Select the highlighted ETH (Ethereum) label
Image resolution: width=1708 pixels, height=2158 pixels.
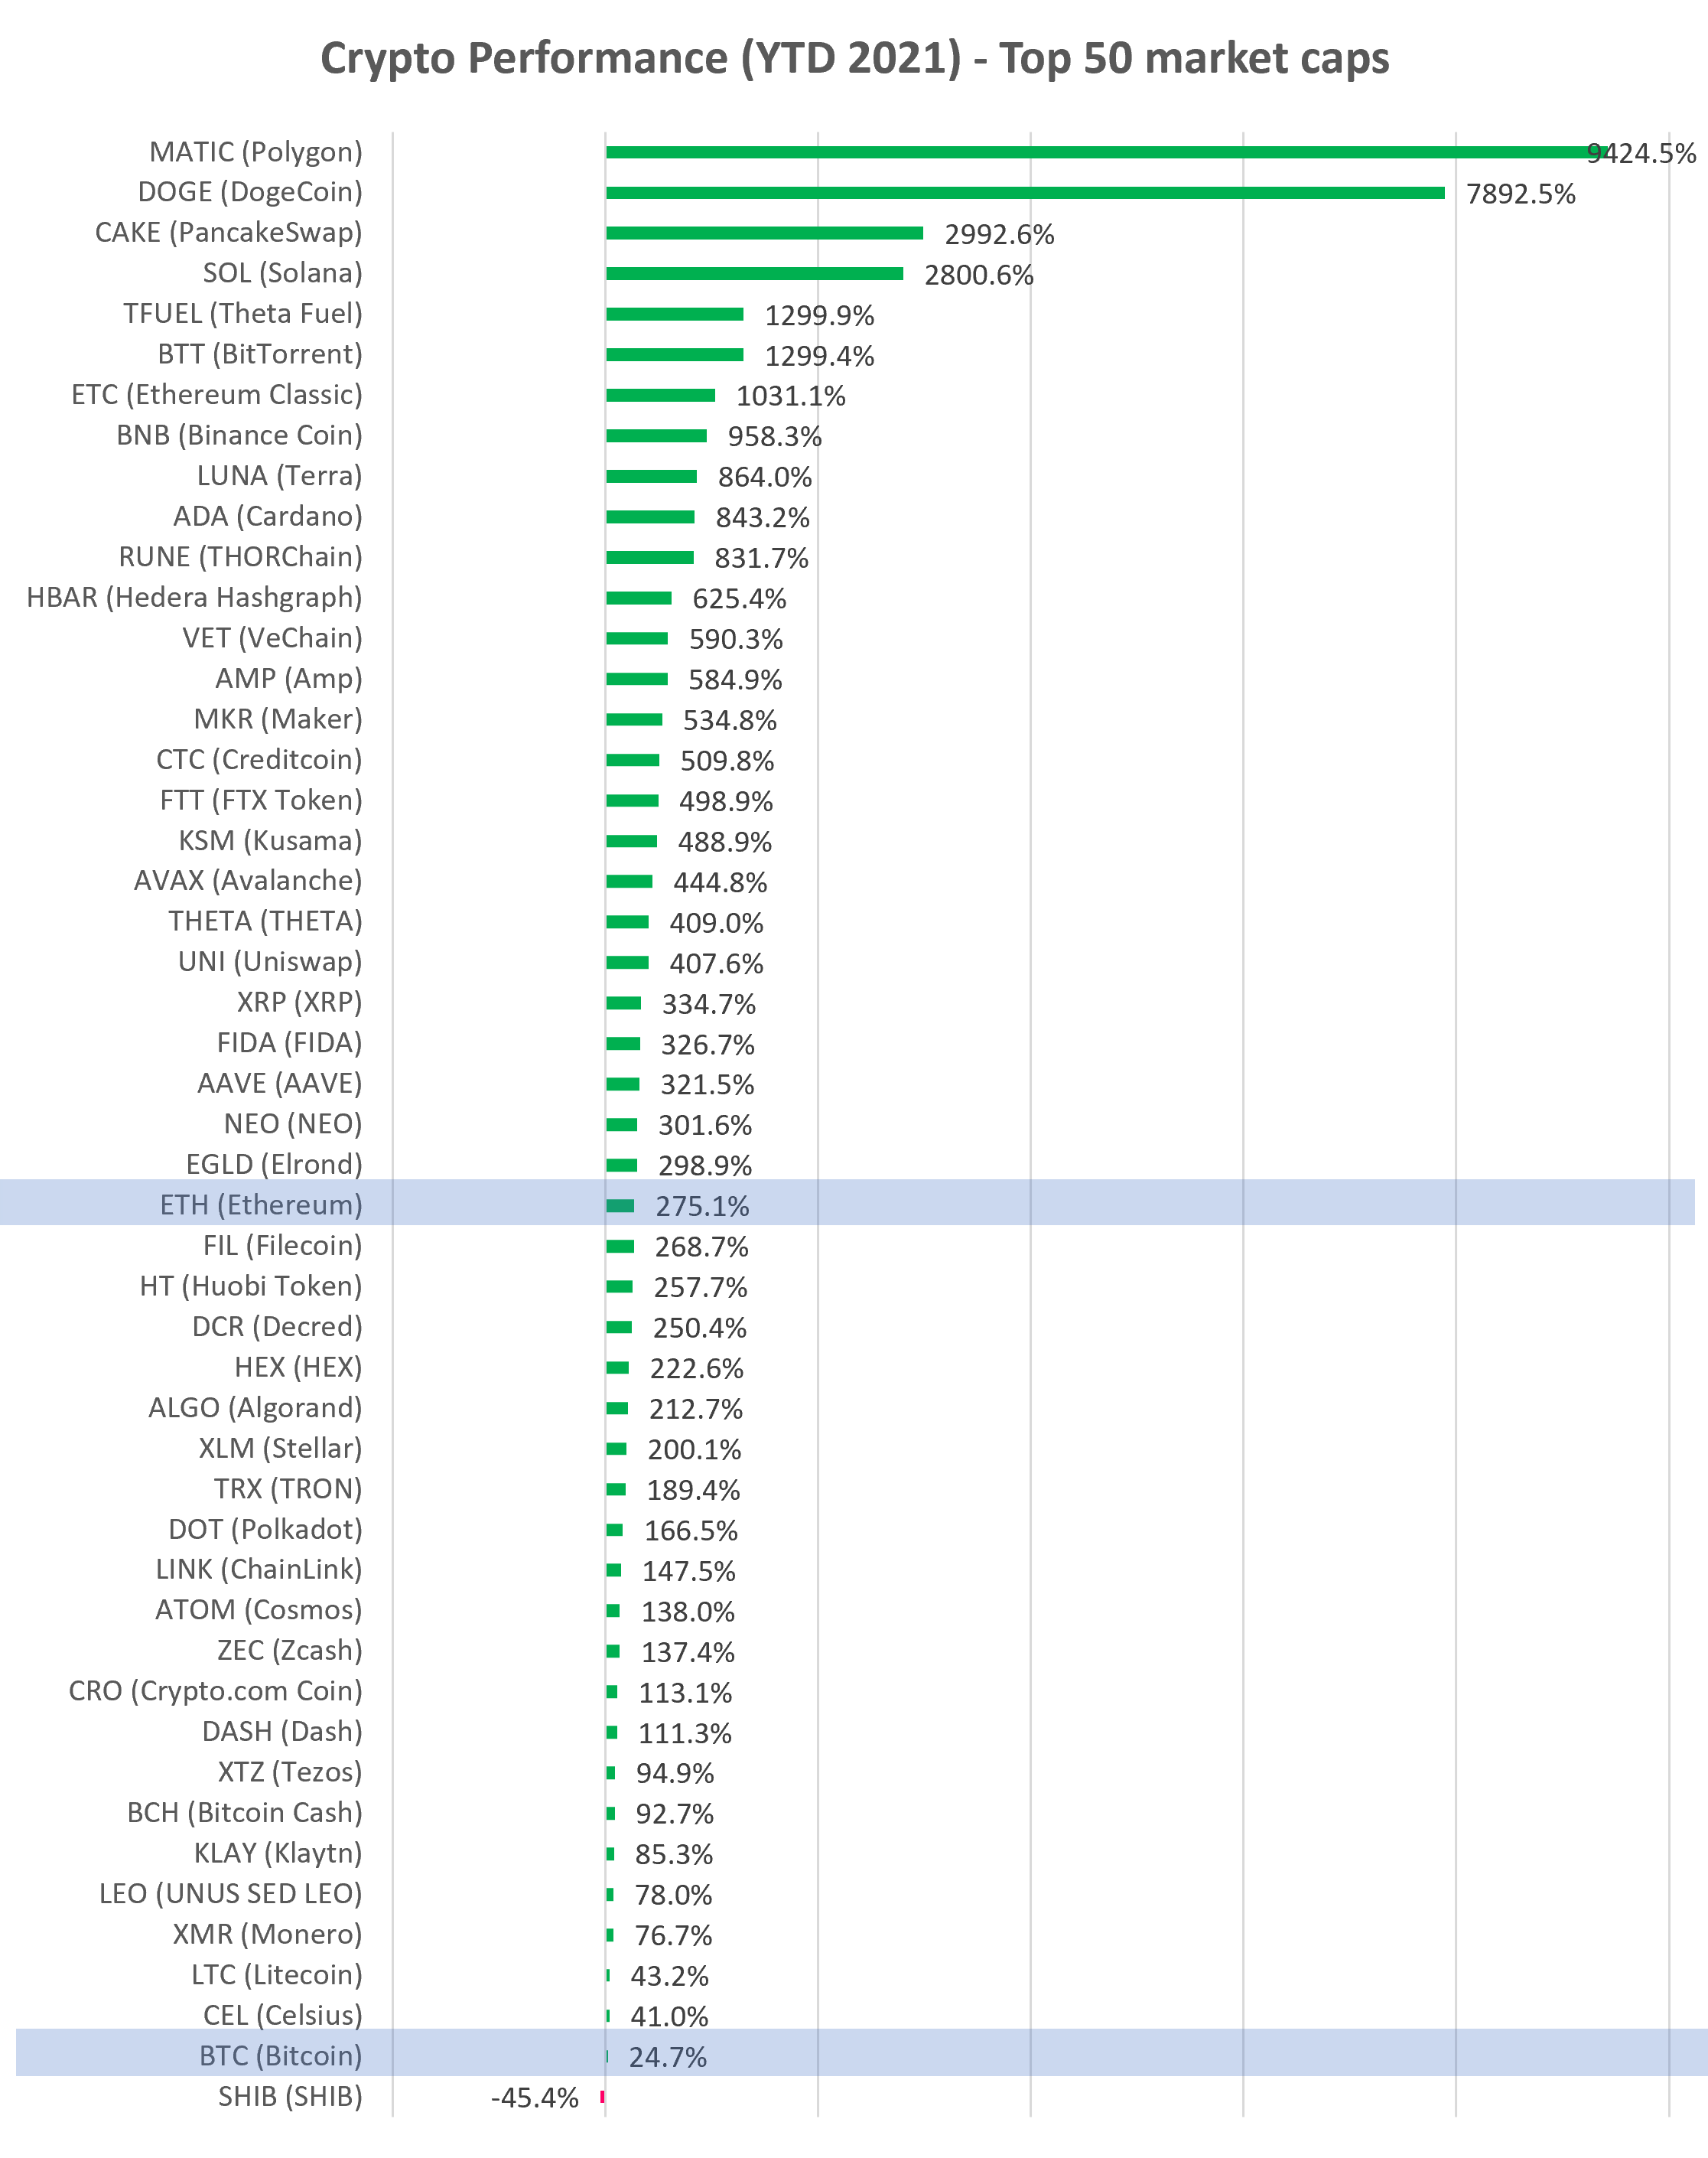point(262,1205)
